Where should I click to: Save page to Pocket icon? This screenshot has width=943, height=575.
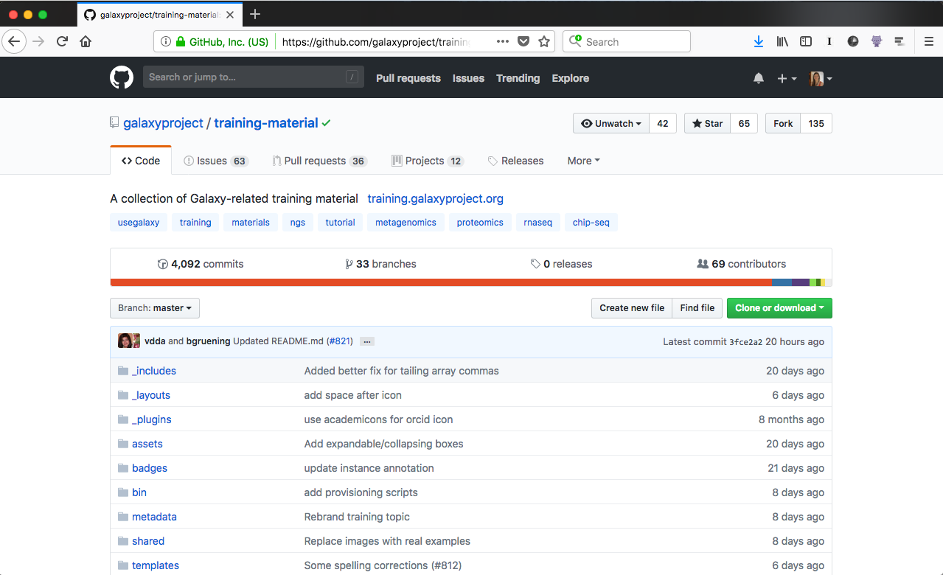click(523, 42)
